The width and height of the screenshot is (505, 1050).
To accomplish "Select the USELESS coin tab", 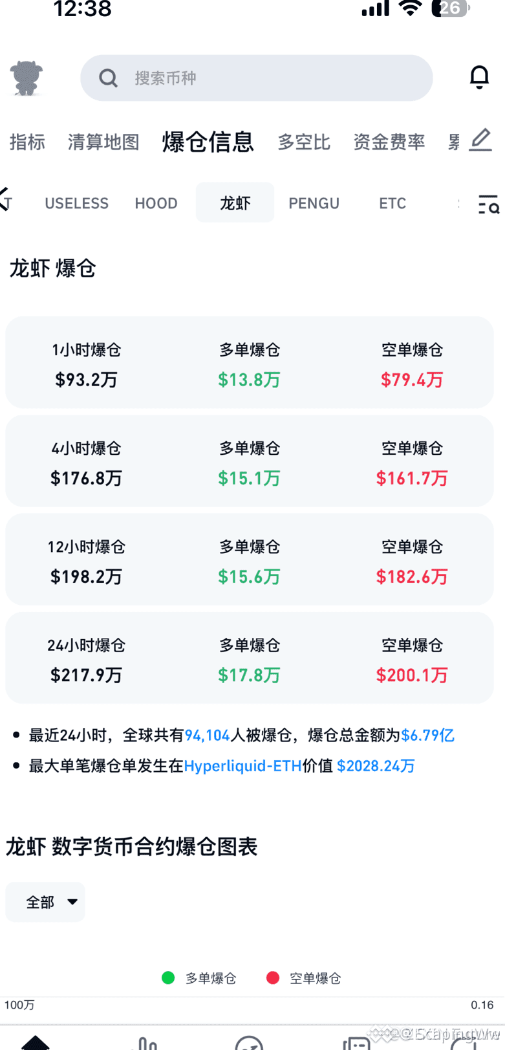I will click(x=76, y=203).
